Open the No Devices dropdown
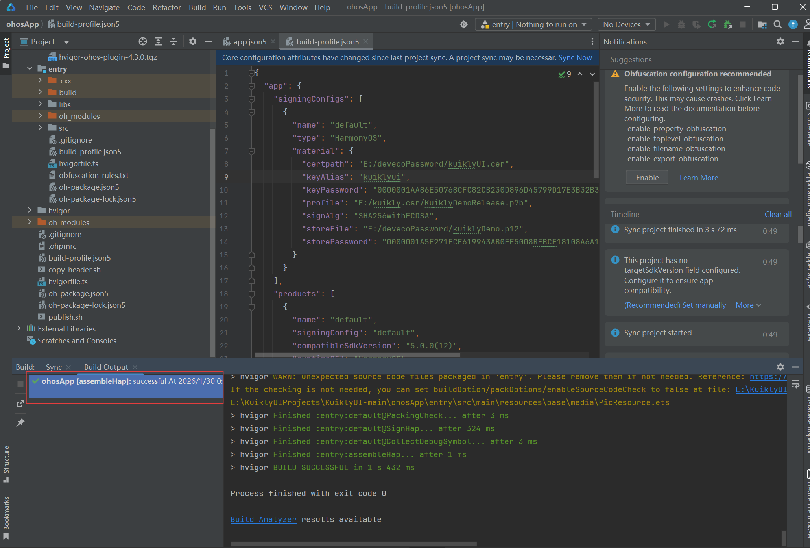This screenshot has width=810, height=548. coord(626,24)
